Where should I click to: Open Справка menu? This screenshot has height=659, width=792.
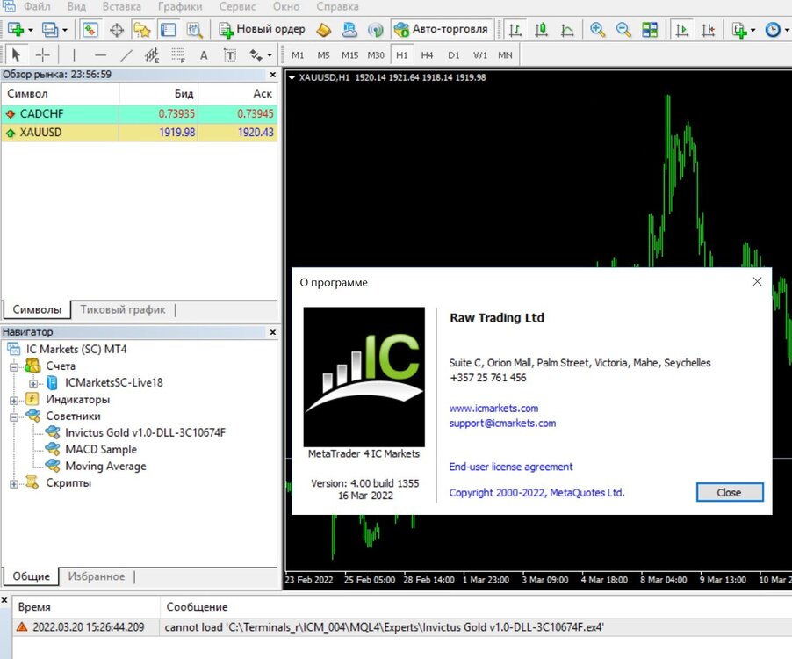click(x=337, y=6)
